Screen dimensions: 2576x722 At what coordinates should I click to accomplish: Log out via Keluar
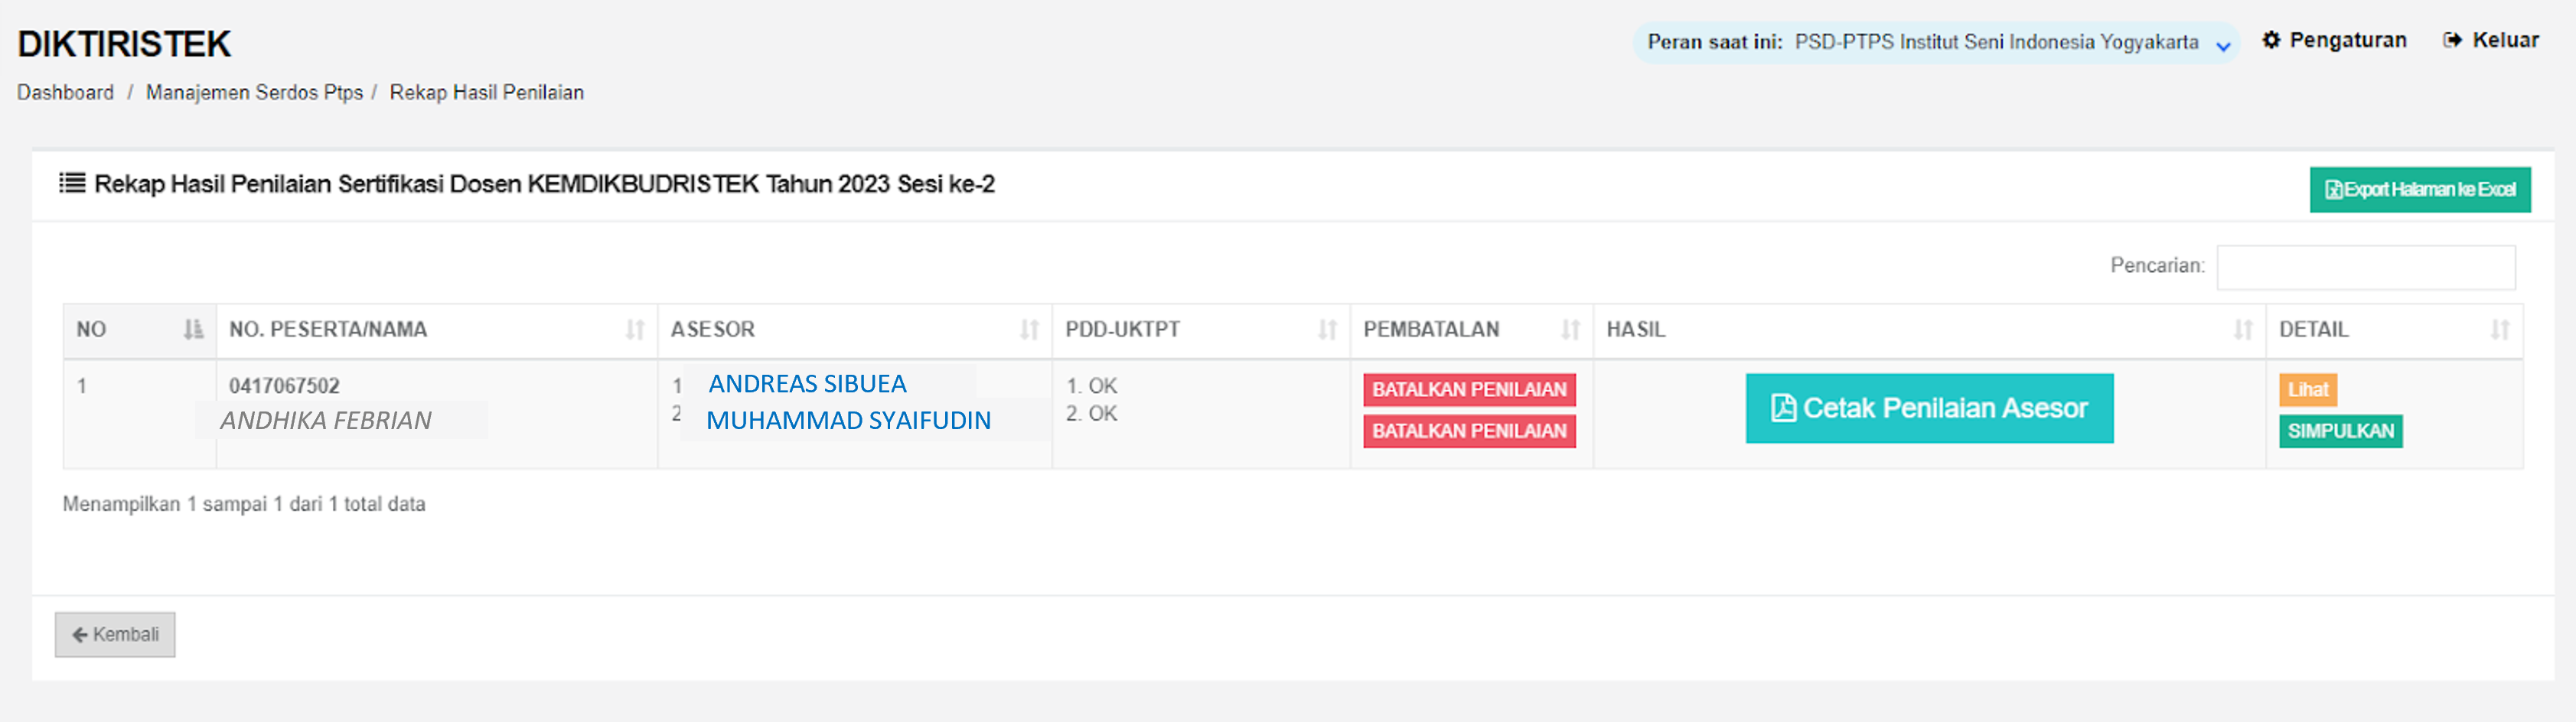(2491, 40)
